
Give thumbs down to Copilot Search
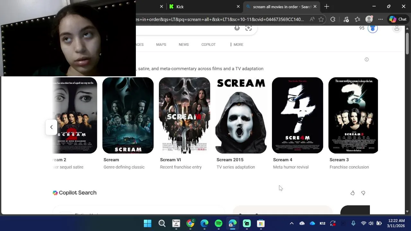coord(363,193)
